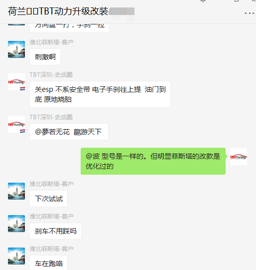This screenshot has width=256, height=270.
Task: Click sender name TBT深圳-史战鹏 above 关esp
Action: [51, 75]
